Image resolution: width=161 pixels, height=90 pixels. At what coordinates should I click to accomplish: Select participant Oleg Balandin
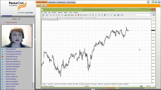(x=11, y=49)
